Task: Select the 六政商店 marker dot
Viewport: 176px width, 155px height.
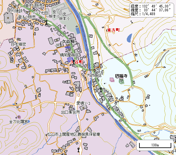Action: [x=95, y=71]
